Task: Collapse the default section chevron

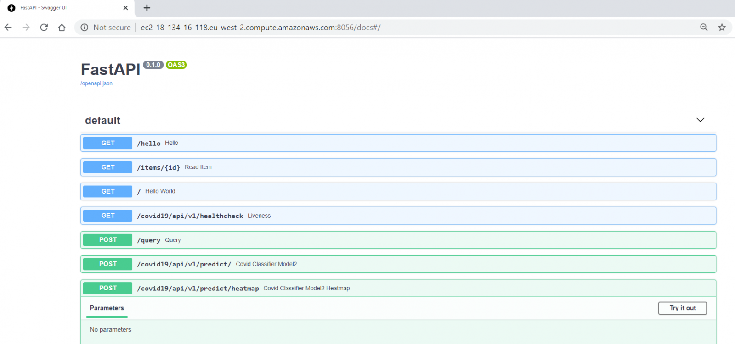Action: coord(700,120)
